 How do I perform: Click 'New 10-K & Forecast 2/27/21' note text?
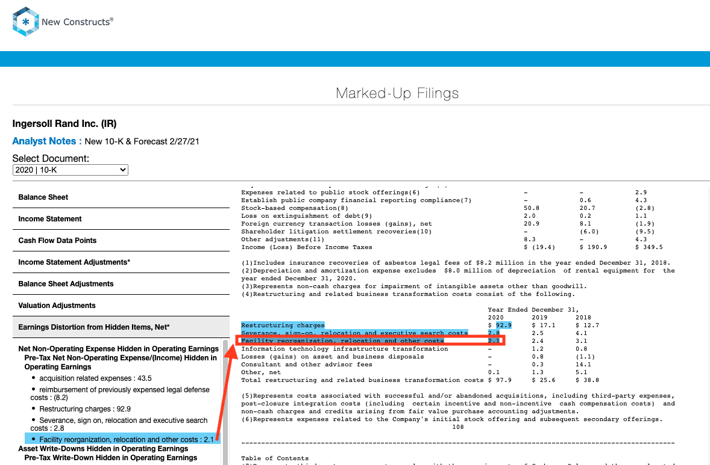[x=142, y=141]
